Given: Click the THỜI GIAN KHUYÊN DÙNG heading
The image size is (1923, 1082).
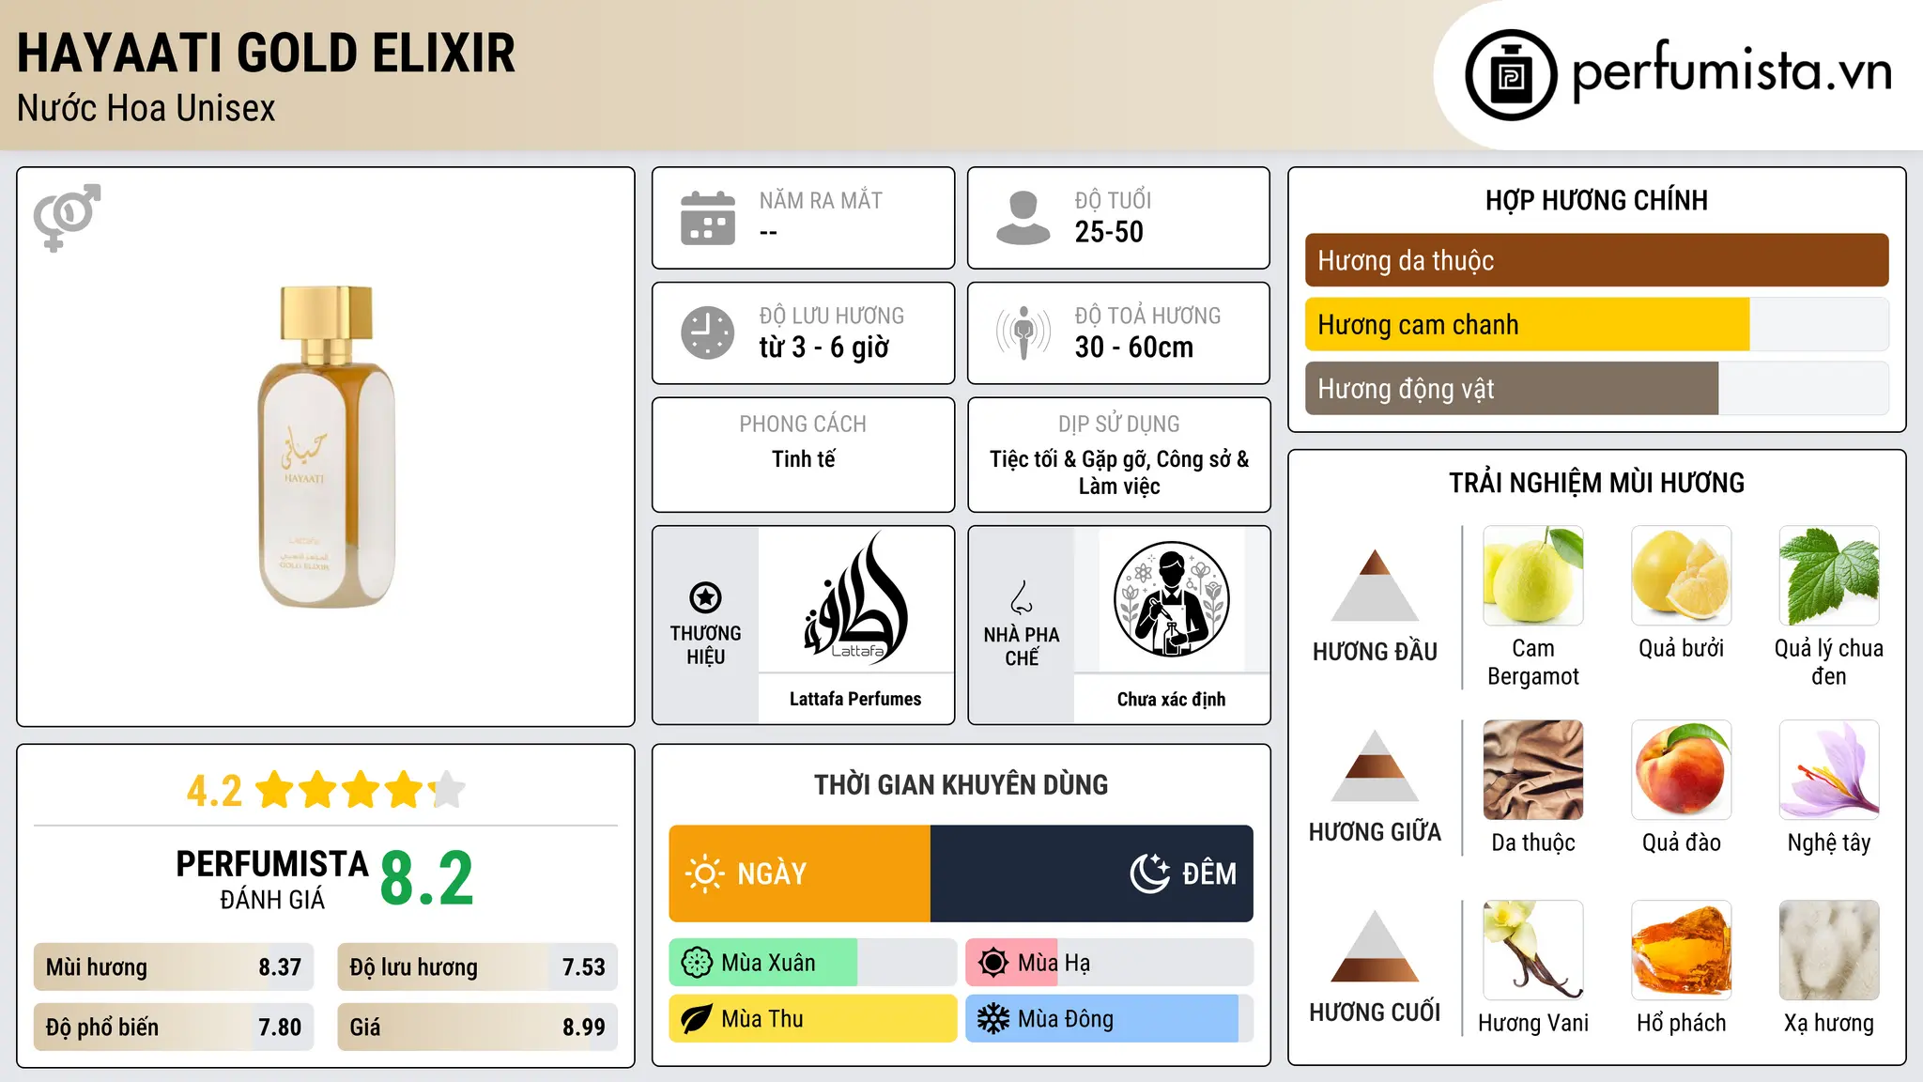Looking at the screenshot, I should tap(961, 784).
